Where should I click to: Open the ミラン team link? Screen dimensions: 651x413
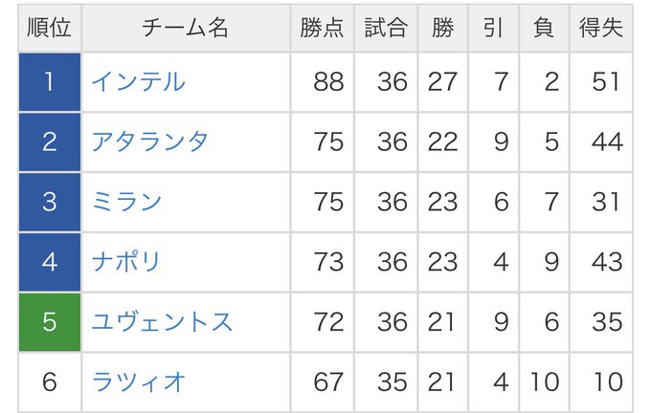[126, 202]
